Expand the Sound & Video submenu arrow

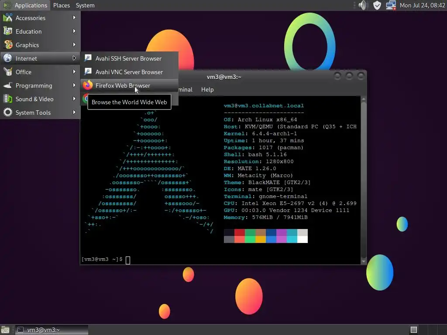pos(74,99)
